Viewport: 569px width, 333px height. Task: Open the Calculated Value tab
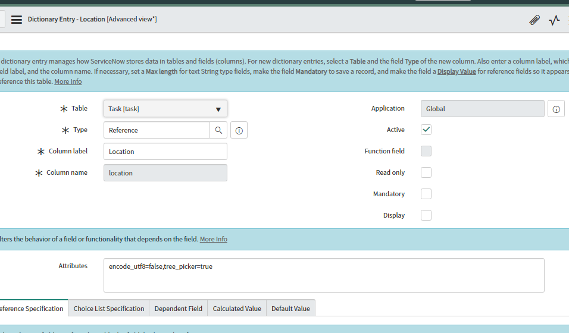(x=237, y=309)
